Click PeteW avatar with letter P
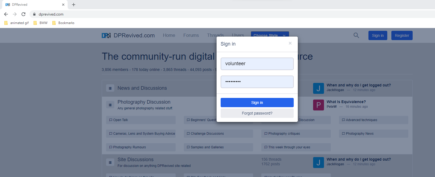Screen dimensions: 435x177 pyautogui.click(x=319, y=105)
